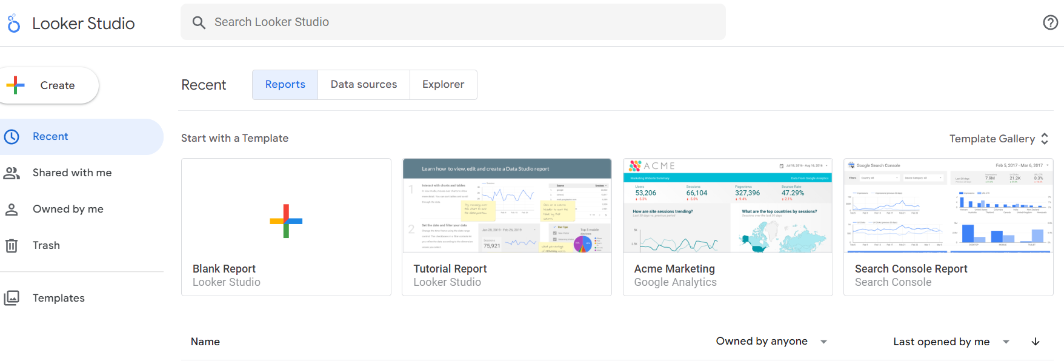Open the Acme Marketing template thumbnail
1064x364 pixels.
coord(728,206)
